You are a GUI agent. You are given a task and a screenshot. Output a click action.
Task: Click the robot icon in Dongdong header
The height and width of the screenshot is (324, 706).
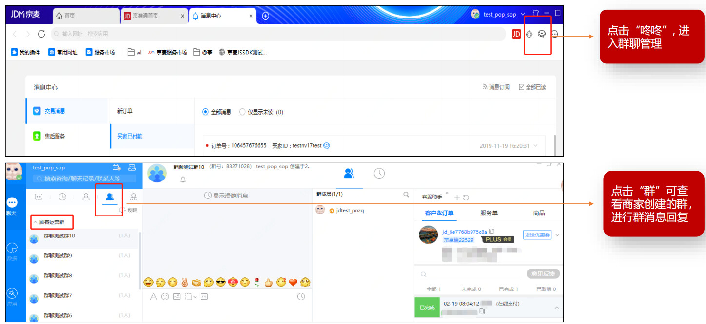[132, 167]
